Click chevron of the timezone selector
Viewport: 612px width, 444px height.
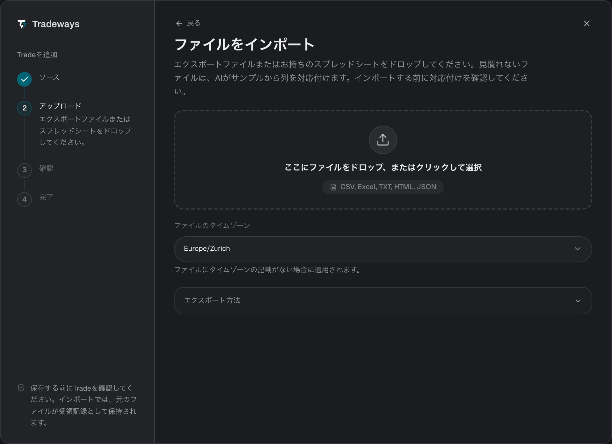(578, 249)
